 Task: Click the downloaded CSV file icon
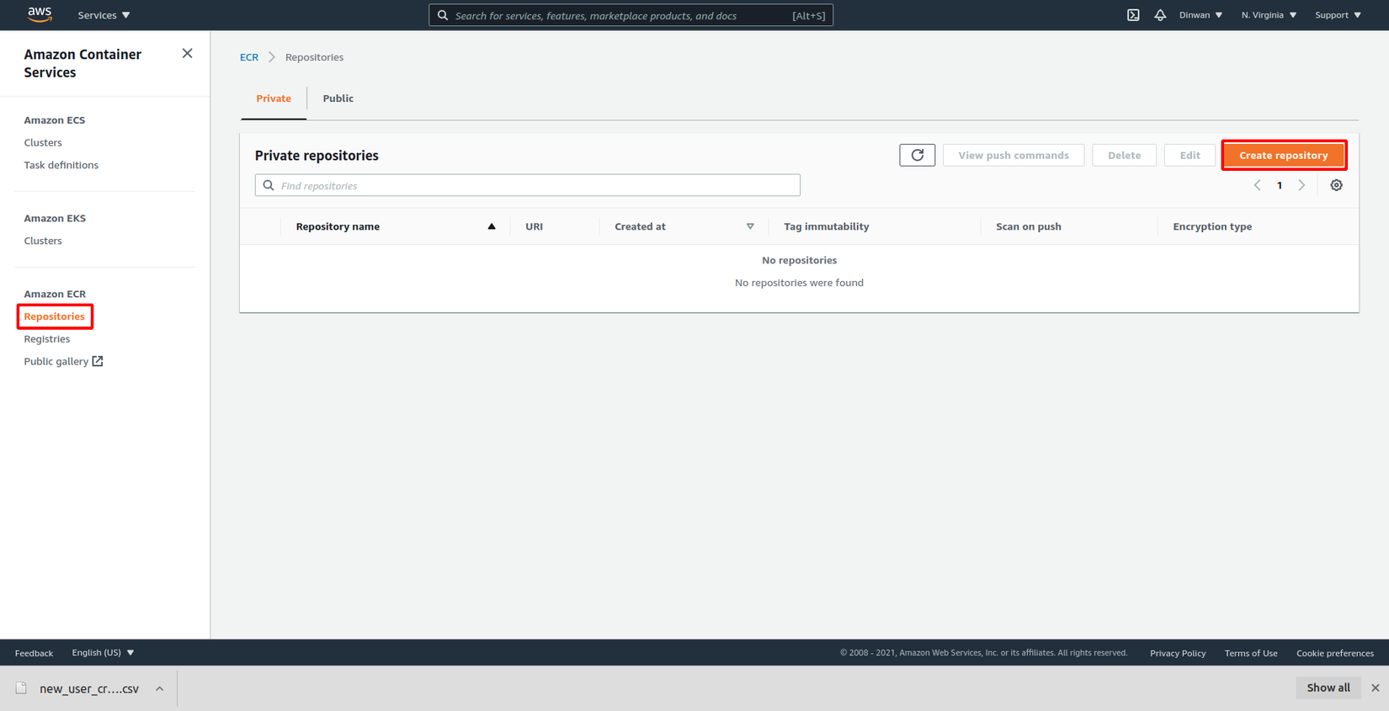[x=21, y=688]
